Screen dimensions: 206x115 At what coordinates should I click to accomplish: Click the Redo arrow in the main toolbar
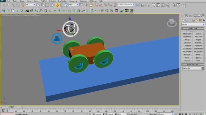click(x=8, y=5)
